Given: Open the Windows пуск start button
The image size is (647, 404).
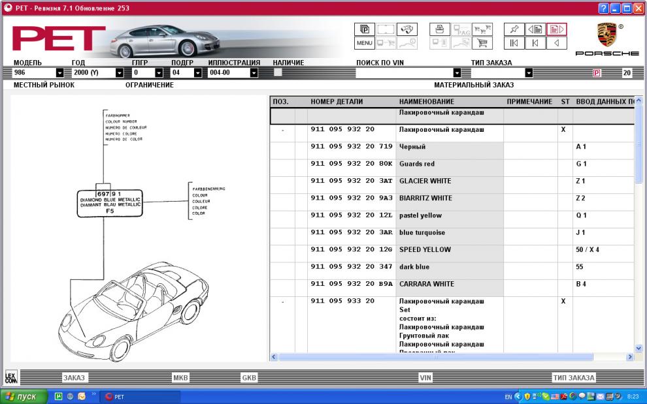Looking at the screenshot, I should tap(24, 397).
